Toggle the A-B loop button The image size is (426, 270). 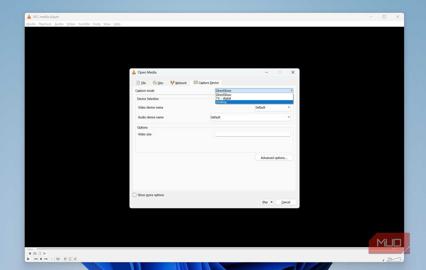coord(40,253)
